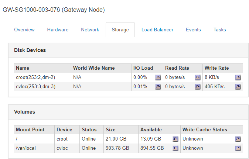Screen dimensions: 249x159
Task: Open Write Rate chart for cvloc
Action: pyautogui.click(x=238, y=87)
